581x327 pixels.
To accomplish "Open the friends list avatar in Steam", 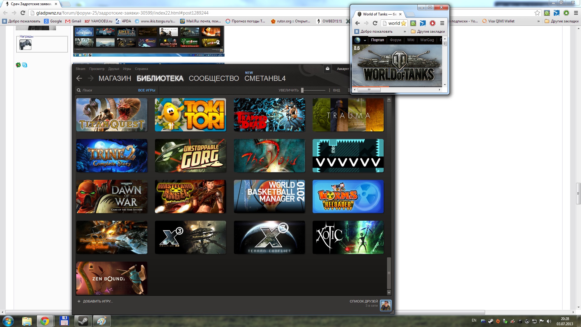I will (x=386, y=305).
